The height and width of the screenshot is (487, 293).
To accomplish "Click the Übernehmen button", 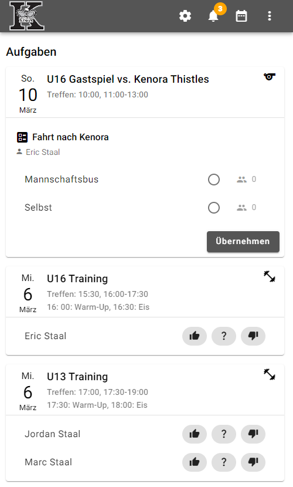I will (243, 241).
